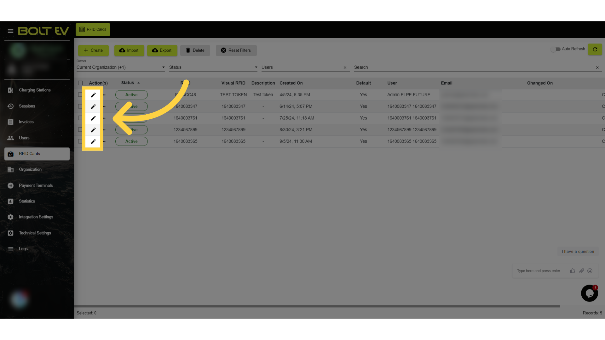Click the thumbs-up icon in chat box
Screen dimensions: 605x340
click(573, 271)
